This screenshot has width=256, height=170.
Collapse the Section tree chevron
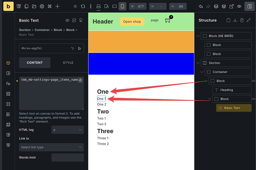198,63
